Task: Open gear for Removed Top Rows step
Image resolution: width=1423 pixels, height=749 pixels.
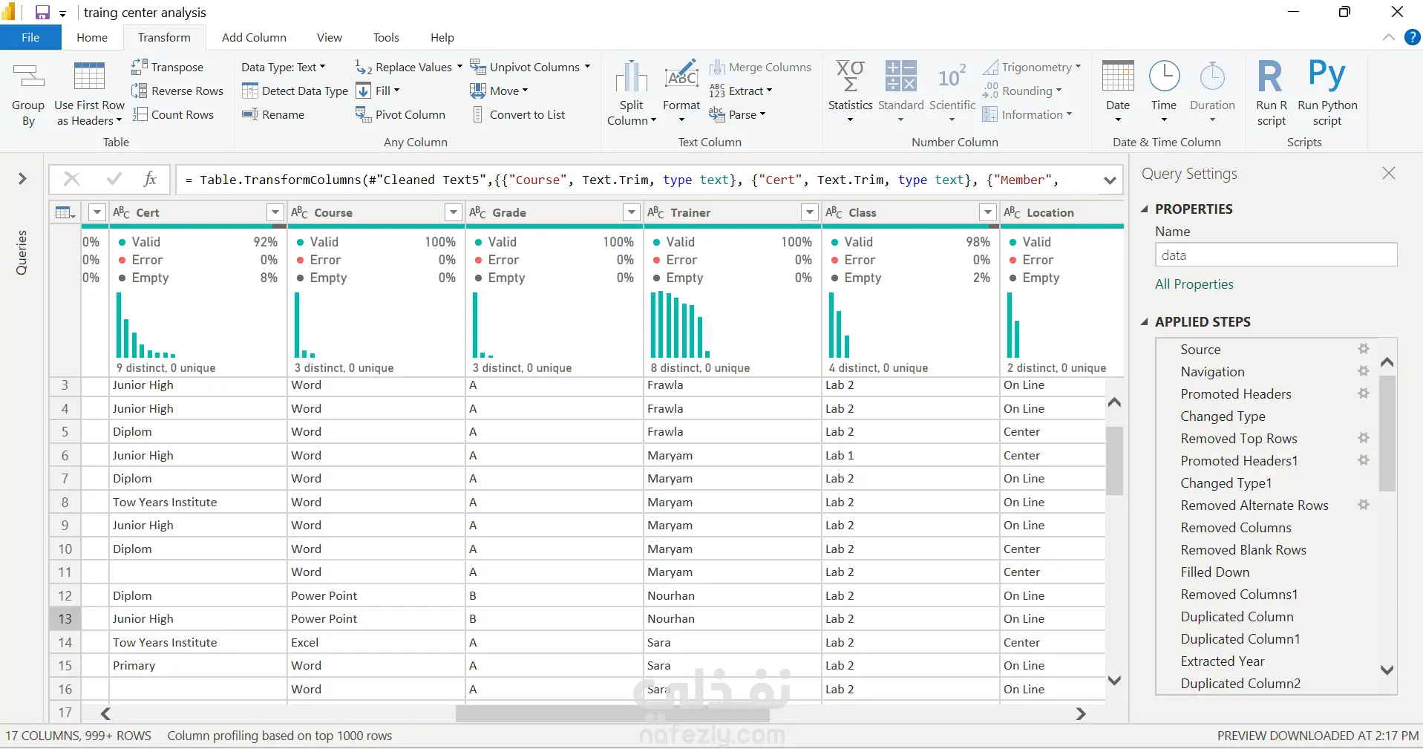Action: (x=1364, y=438)
